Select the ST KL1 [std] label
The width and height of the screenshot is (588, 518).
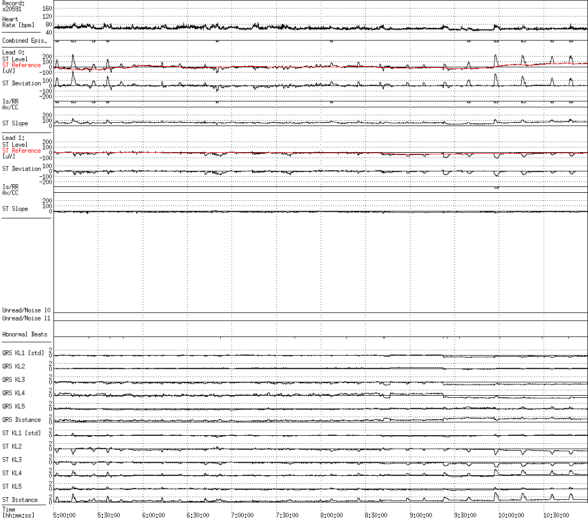(x=21, y=433)
